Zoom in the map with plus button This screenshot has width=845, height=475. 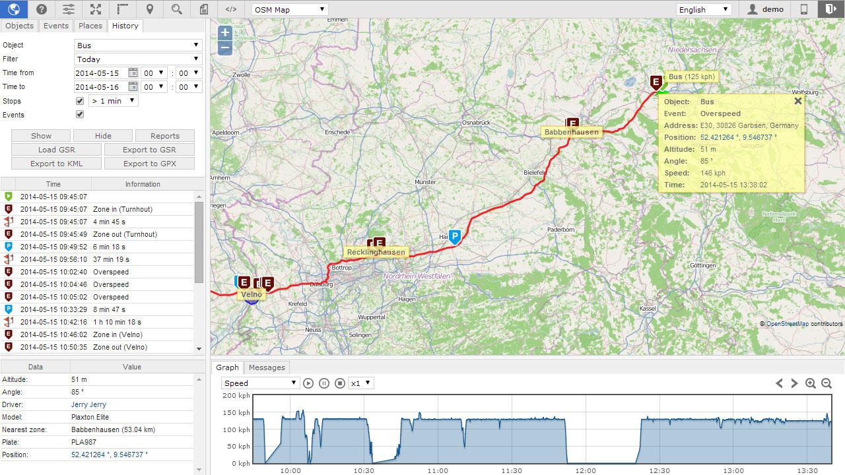tap(225, 32)
